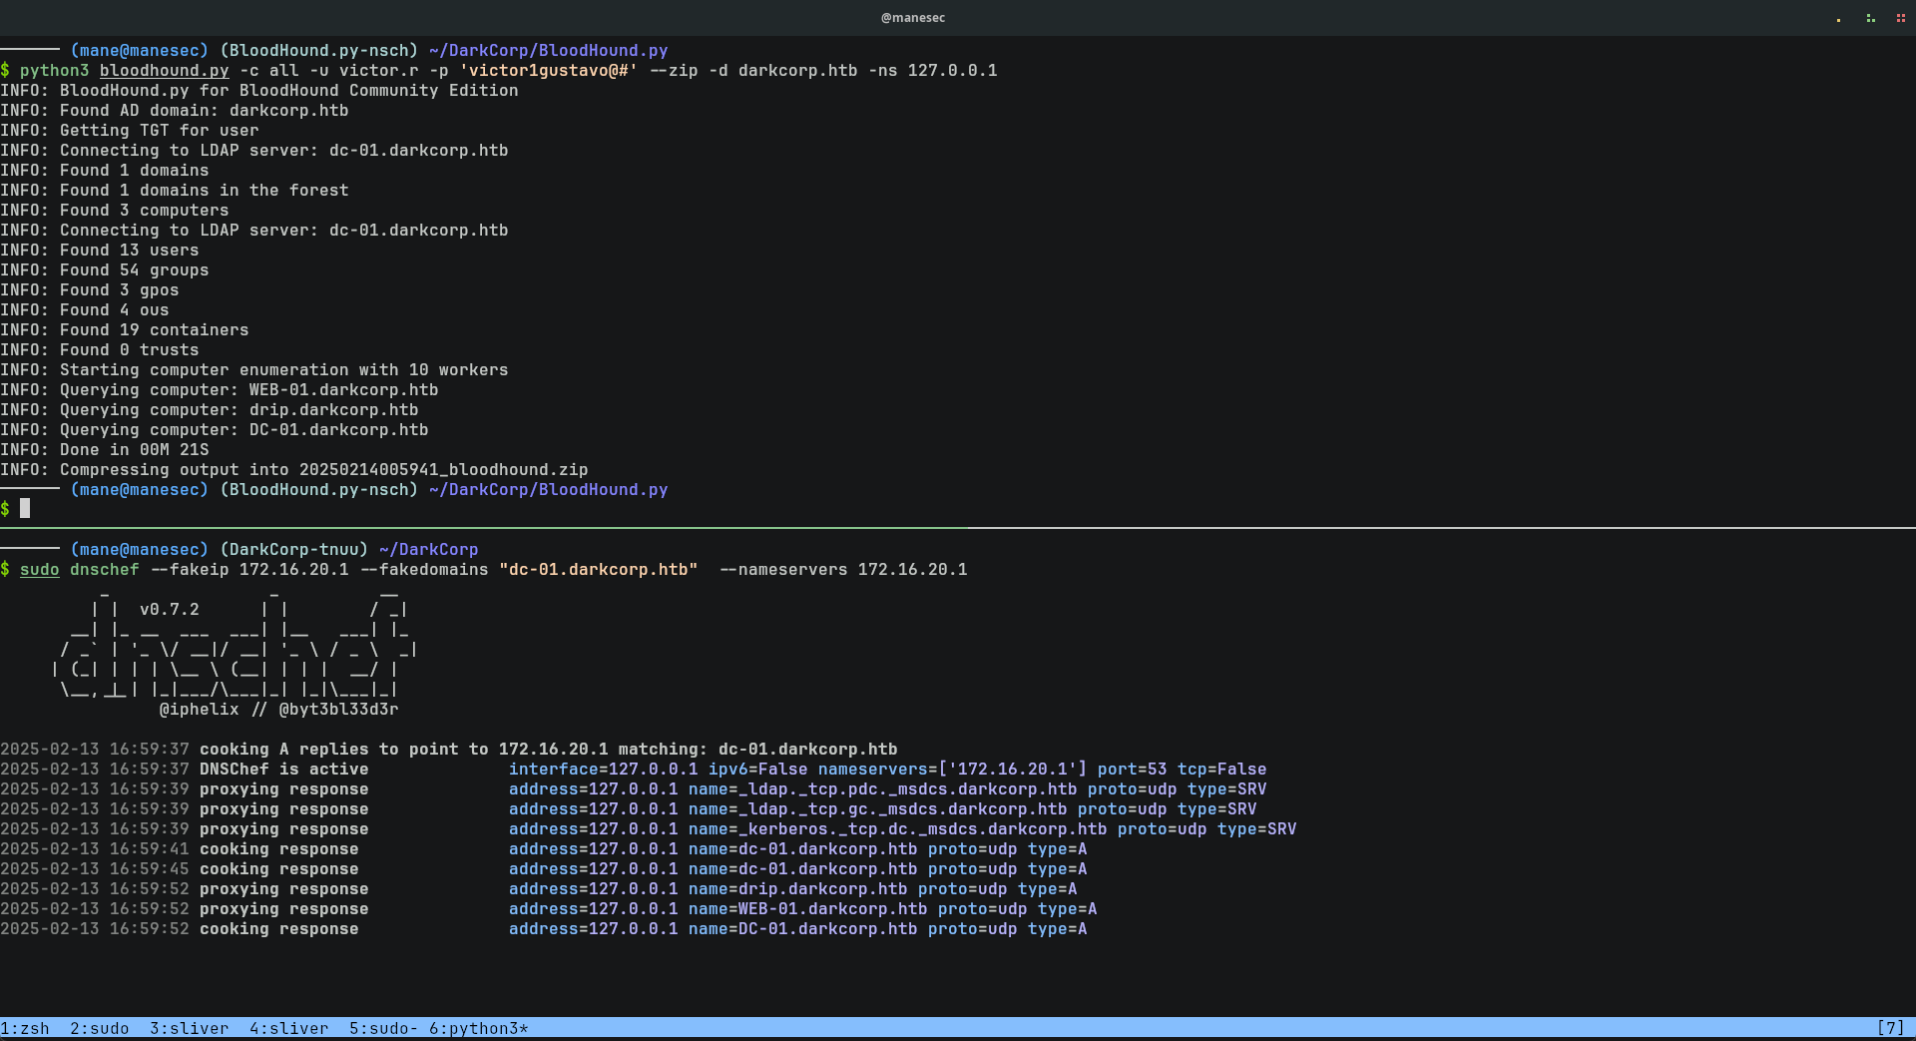Click the horizontal divider between tmux panes
The height and width of the screenshot is (1041, 1916).
[x=958, y=528]
